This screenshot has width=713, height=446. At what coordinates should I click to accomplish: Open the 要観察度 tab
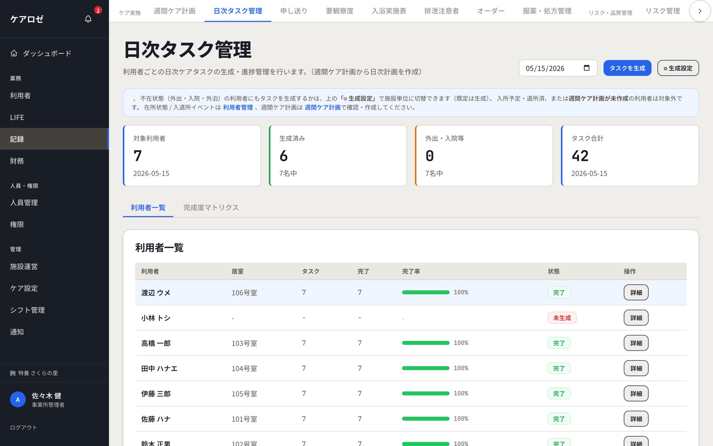tap(339, 11)
